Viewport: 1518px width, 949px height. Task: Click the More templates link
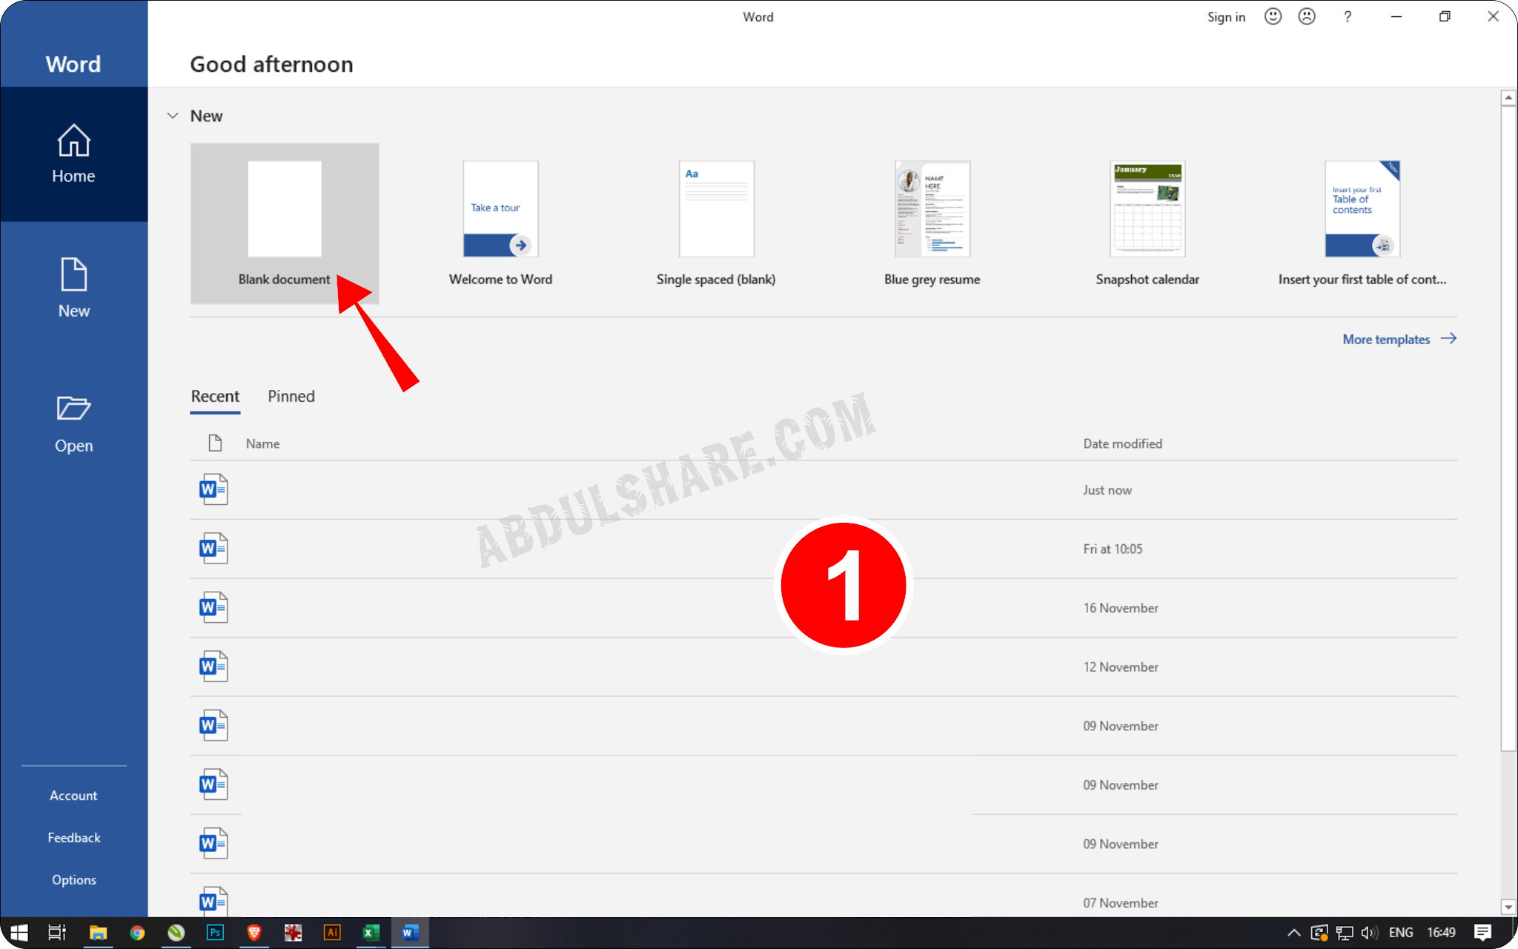(1399, 339)
